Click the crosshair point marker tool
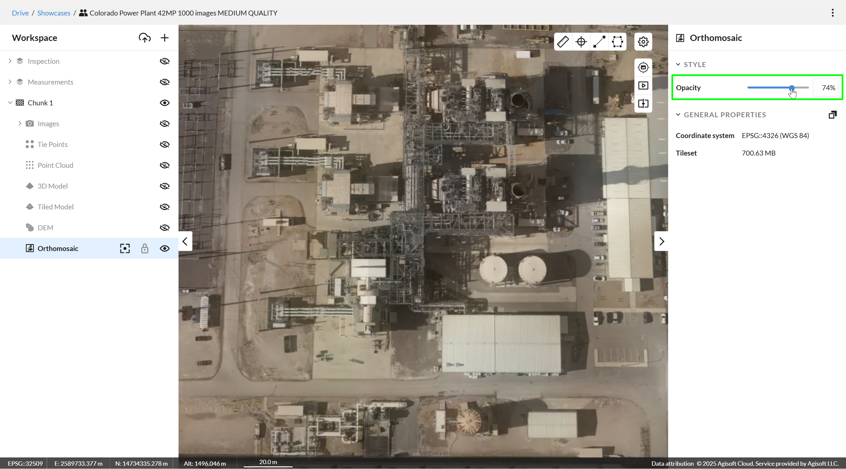846x469 pixels. coord(581,42)
